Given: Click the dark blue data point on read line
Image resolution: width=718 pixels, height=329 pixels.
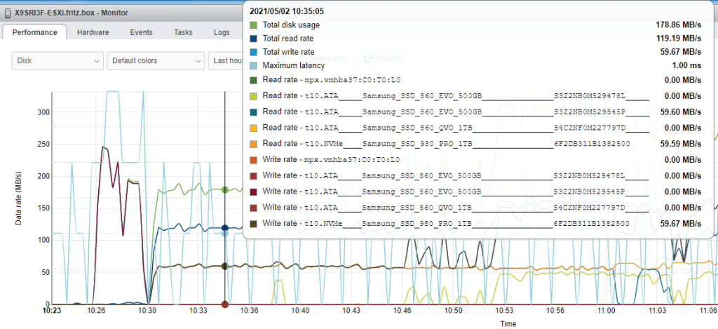Looking at the screenshot, I should (225, 228).
